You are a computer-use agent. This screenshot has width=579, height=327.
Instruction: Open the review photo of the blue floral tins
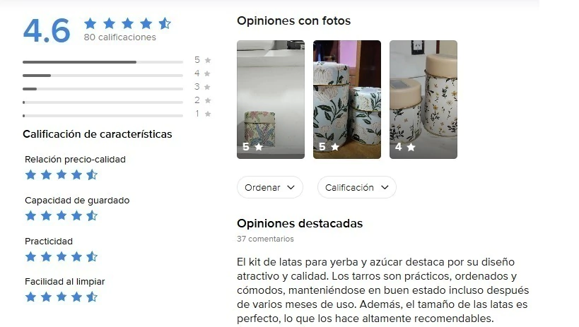tap(347, 100)
